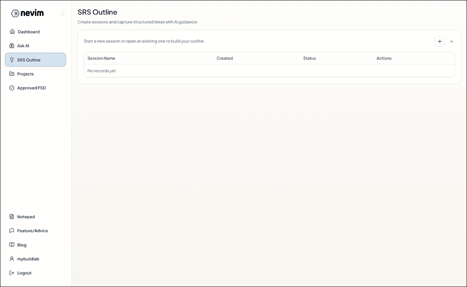Open the Blog book icon
The image size is (467, 287).
point(12,245)
